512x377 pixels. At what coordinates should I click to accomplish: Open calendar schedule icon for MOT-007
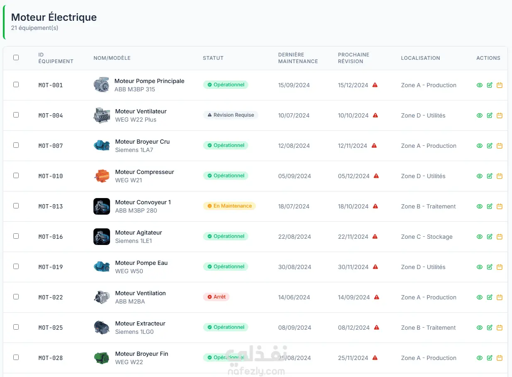tap(500, 146)
